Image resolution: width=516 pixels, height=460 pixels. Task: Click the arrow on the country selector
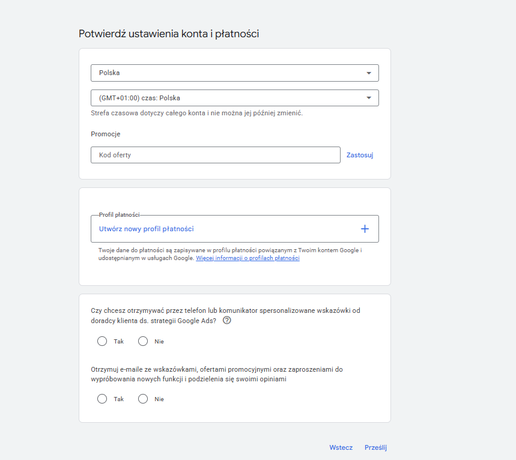click(x=368, y=73)
